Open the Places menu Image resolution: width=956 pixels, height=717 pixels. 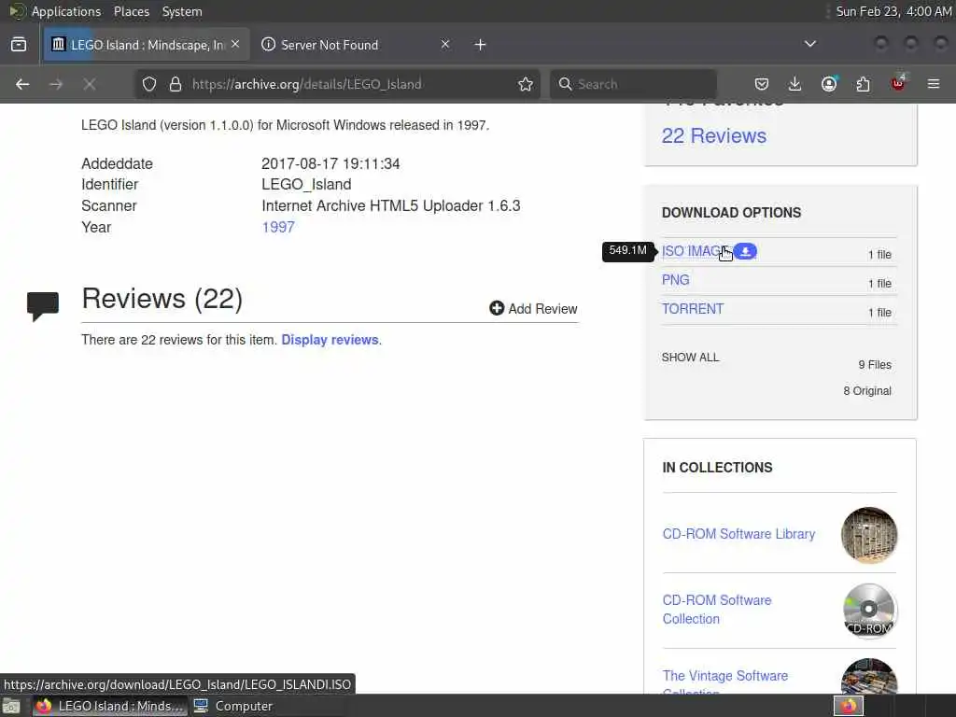pyautogui.click(x=131, y=11)
